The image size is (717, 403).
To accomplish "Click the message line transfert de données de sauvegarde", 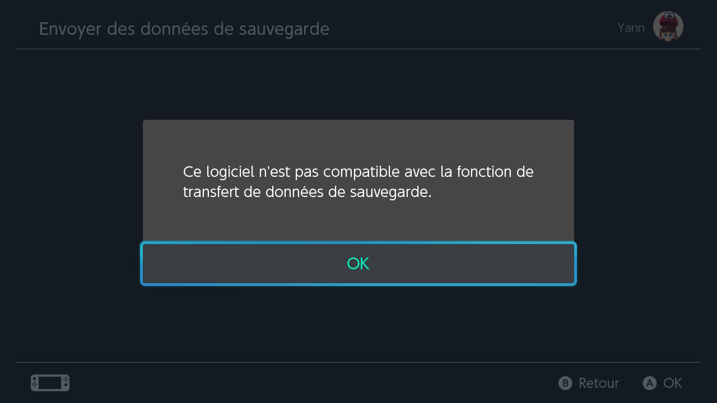I will pos(307,192).
